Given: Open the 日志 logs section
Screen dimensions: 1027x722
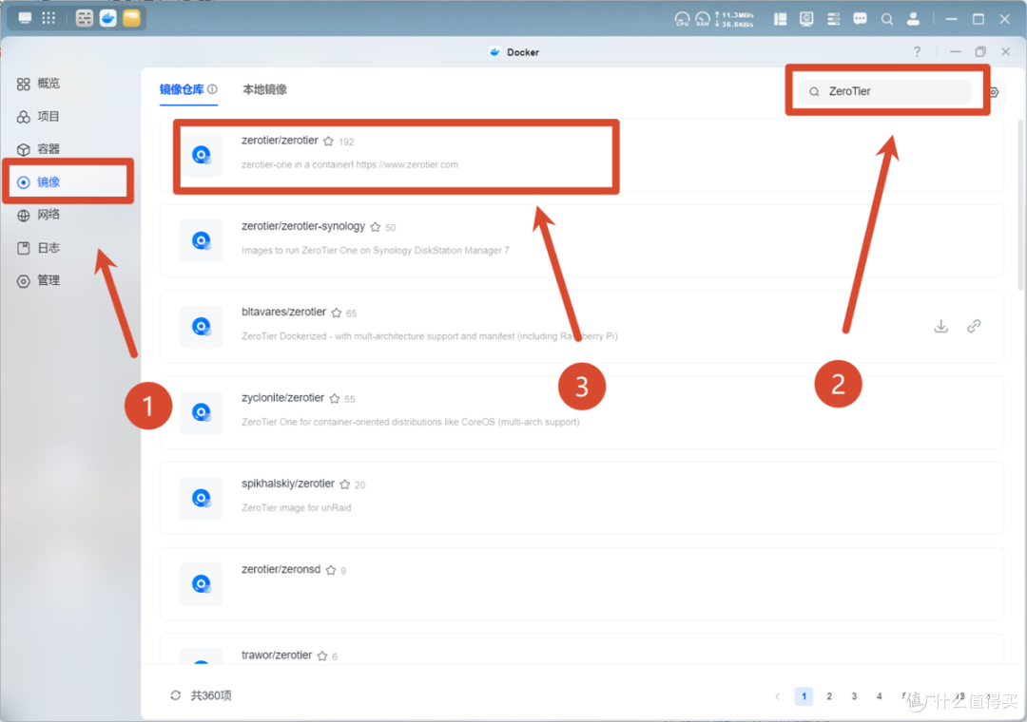Looking at the screenshot, I should tap(39, 247).
